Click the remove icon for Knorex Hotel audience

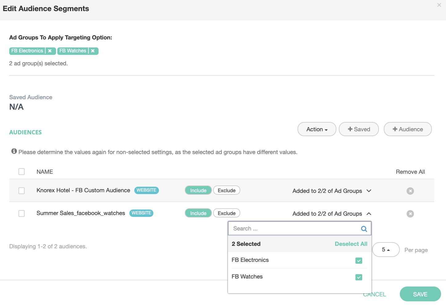pyautogui.click(x=410, y=191)
